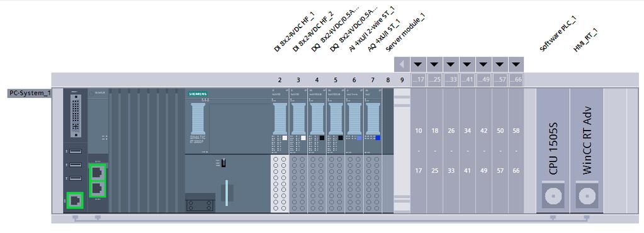Select the server module in slot 8
The height and width of the screenshot is (233, 644).
coord(388,150)
